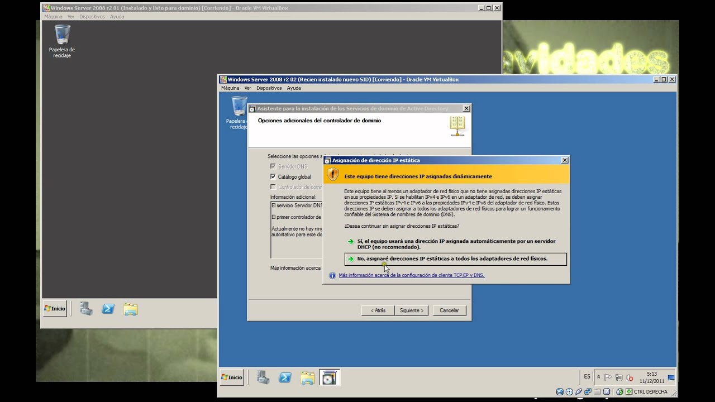The image size is (715, 402).
Task: Click the VirtualBox network status icon
Action: tap(588, 392)
